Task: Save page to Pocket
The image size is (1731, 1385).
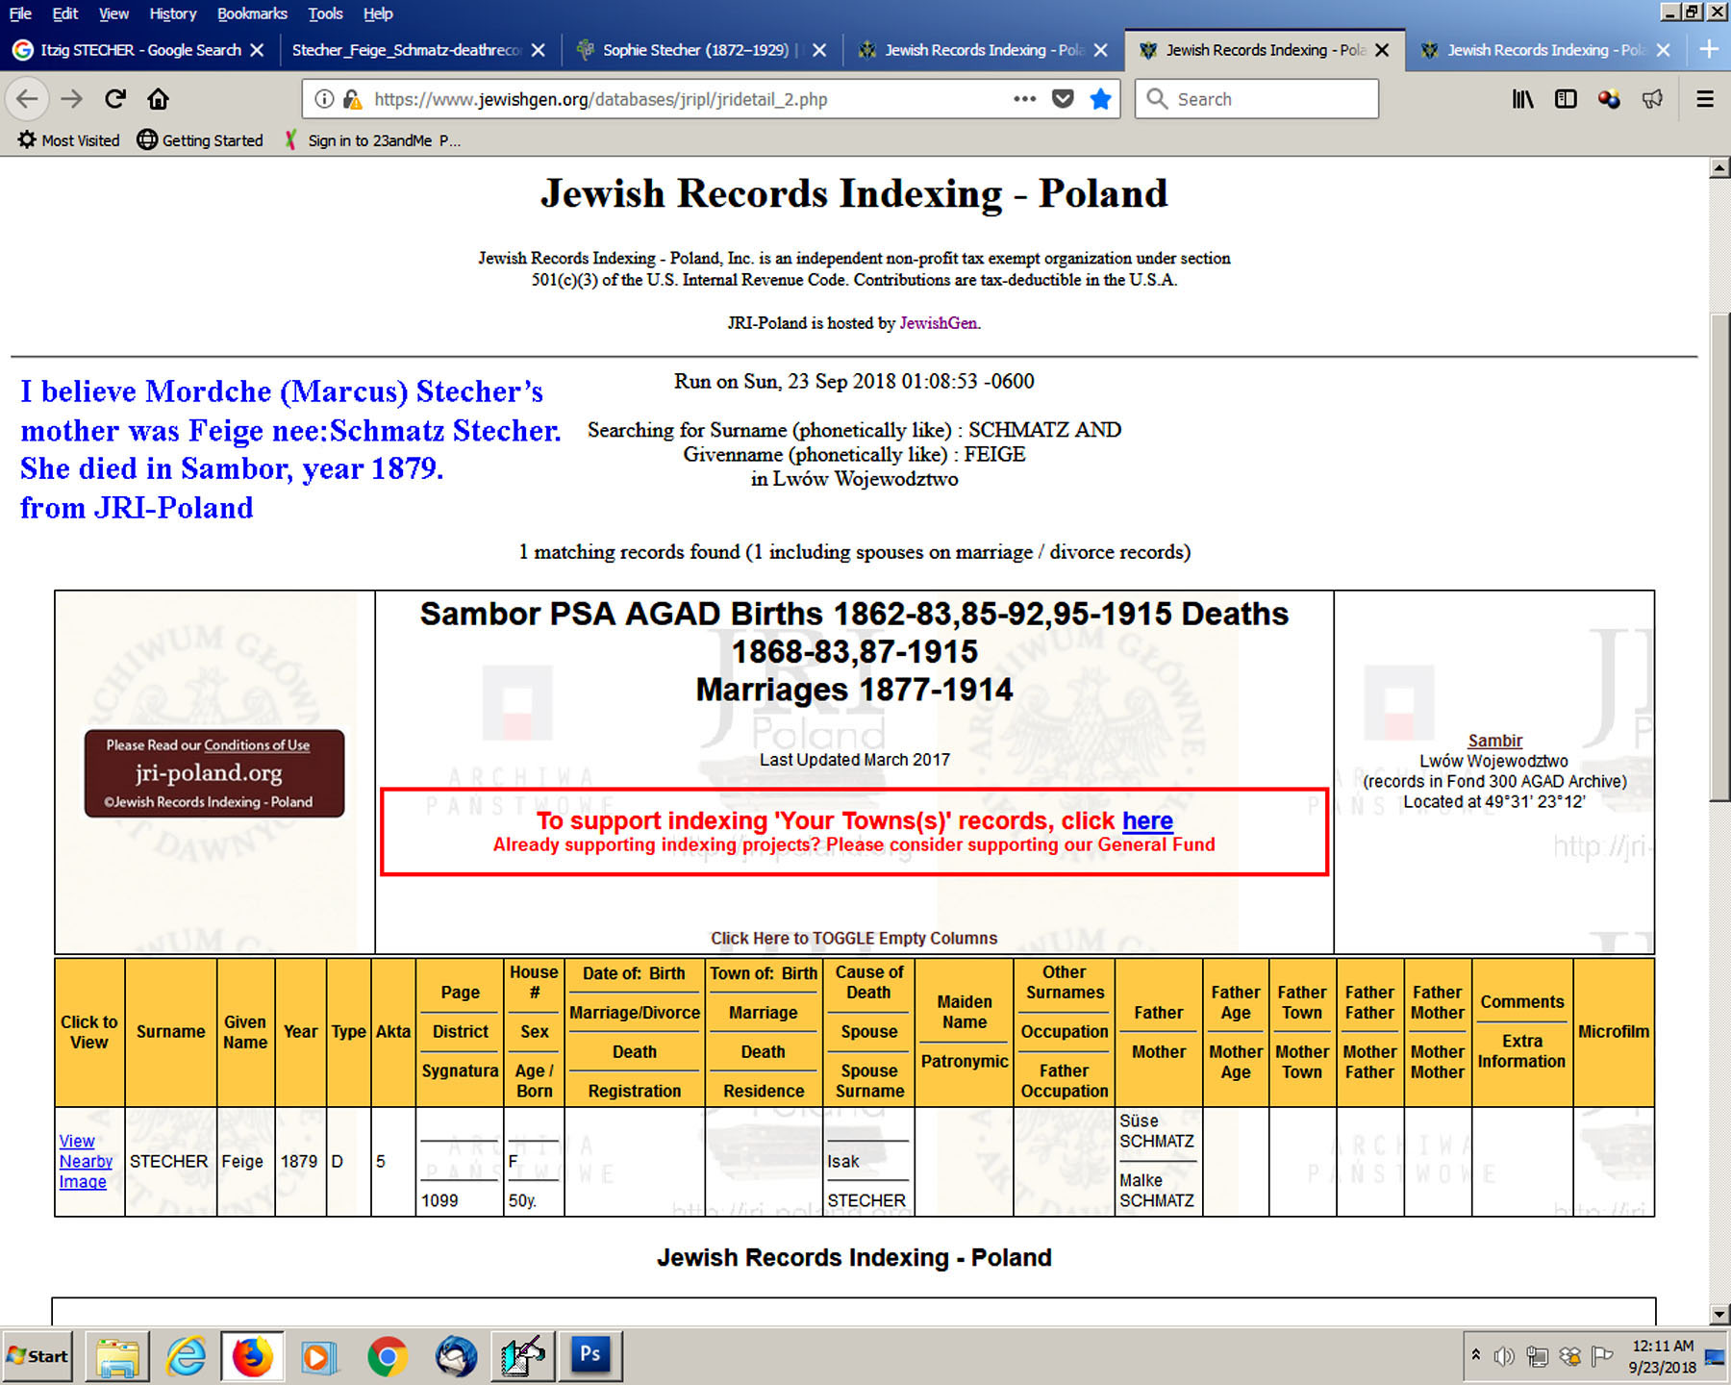Action: coord(1063,98)
